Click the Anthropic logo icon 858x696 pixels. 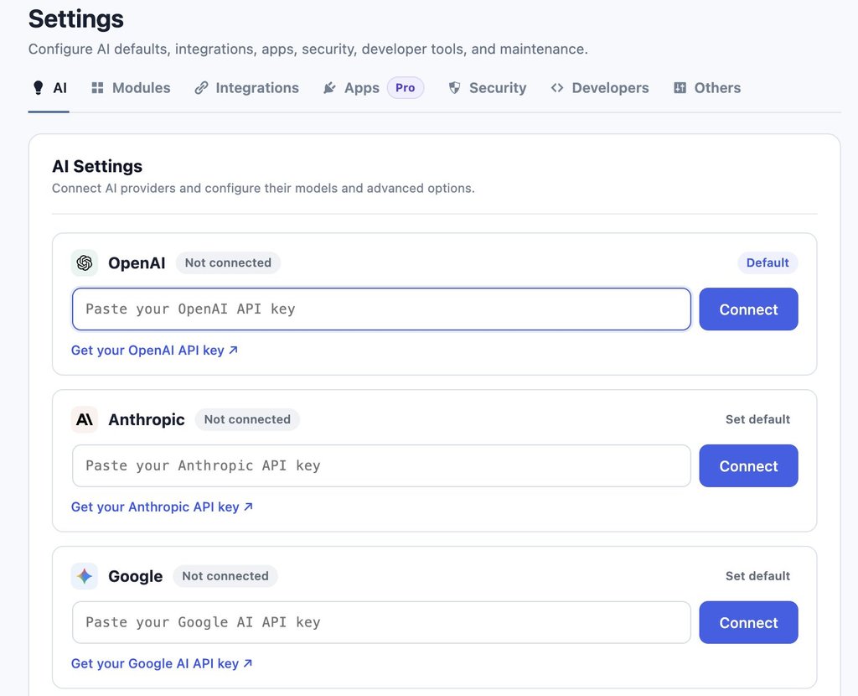85,420
